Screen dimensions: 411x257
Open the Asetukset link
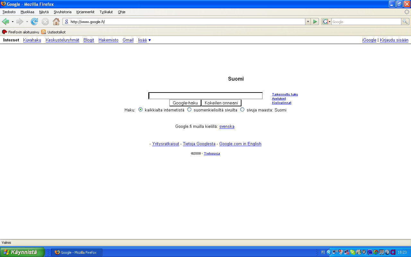(x=279, y=99)
